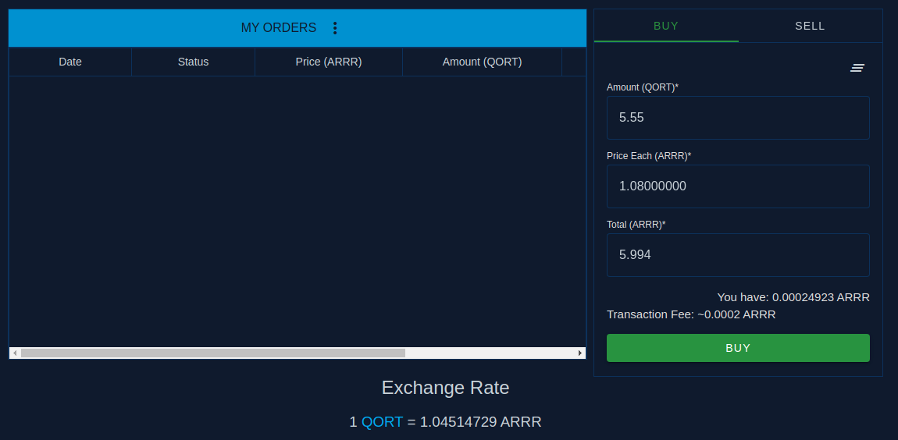The width and height of the screenshot is (898, 440).
Task: Click the You have ARRR balance text
Action: point(793,297)
